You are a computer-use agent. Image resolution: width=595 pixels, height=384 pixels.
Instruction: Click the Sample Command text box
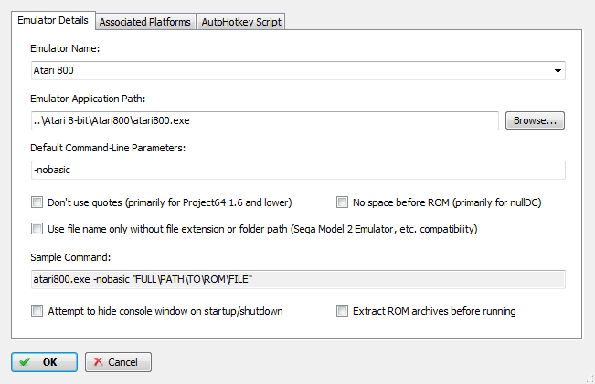coord(298,279)
